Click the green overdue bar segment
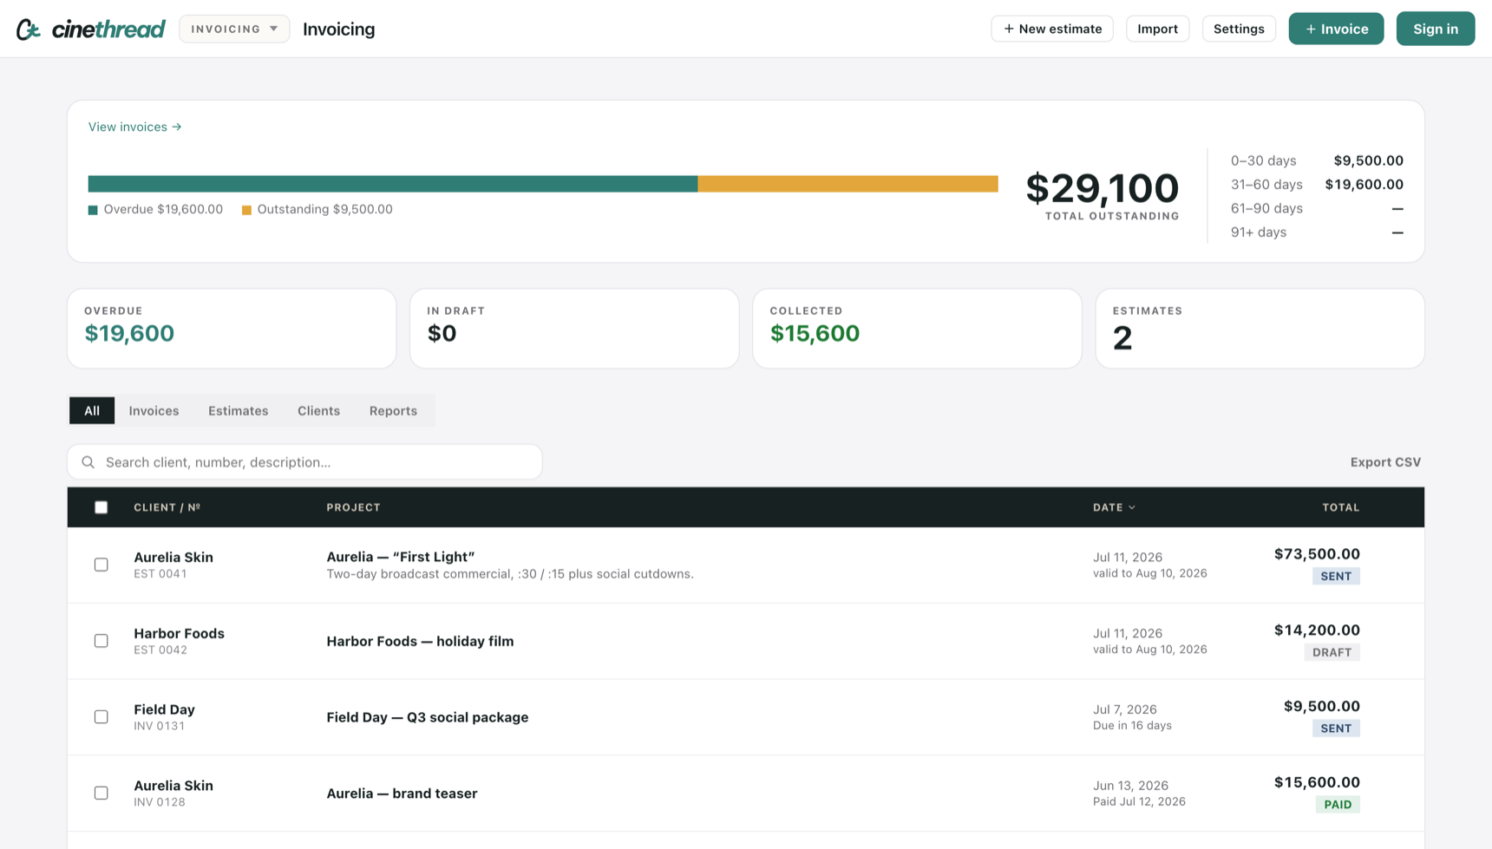This screenshot has height=849, width=1492. click(393, 184)
